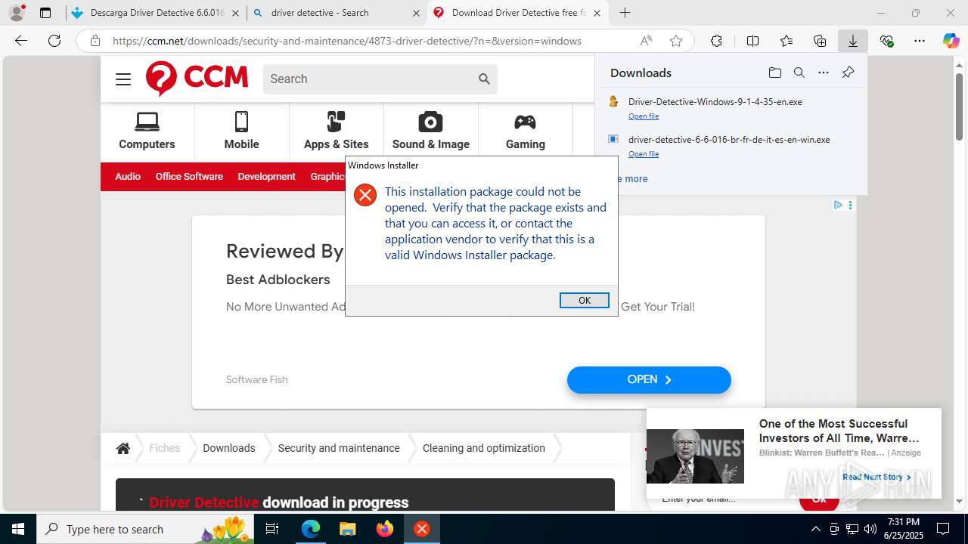Open the notifications center
This screenshot has width=968, height=544.
[x=943, y=529]
